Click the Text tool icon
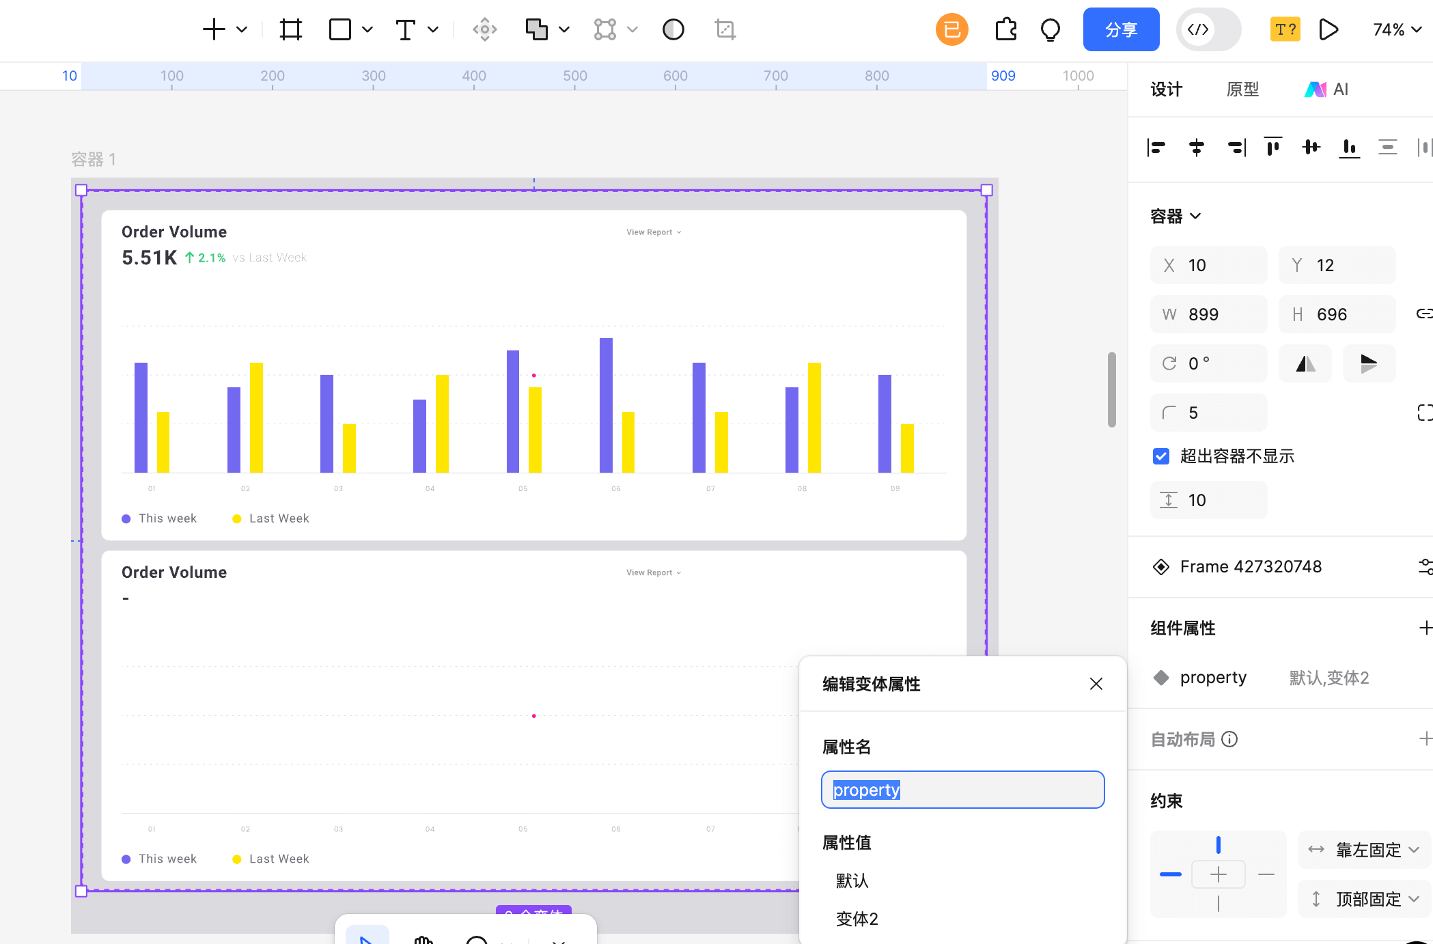The image size is (1433, 944). 405,29
